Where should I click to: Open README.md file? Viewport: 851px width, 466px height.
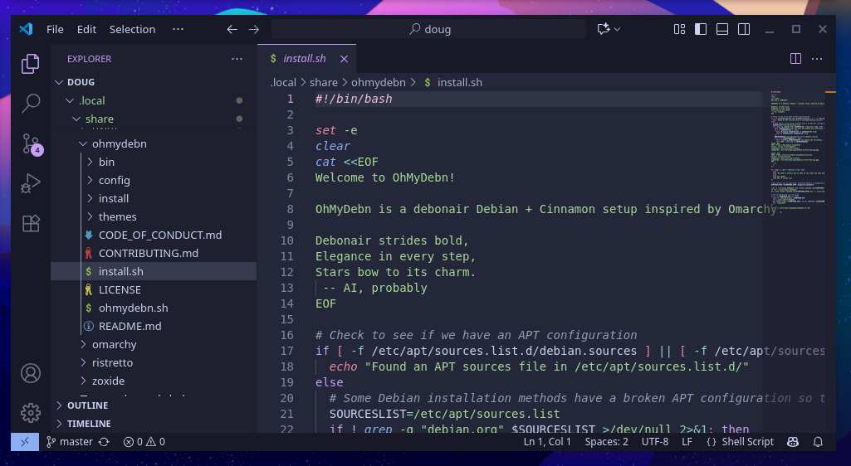(154, 326)
